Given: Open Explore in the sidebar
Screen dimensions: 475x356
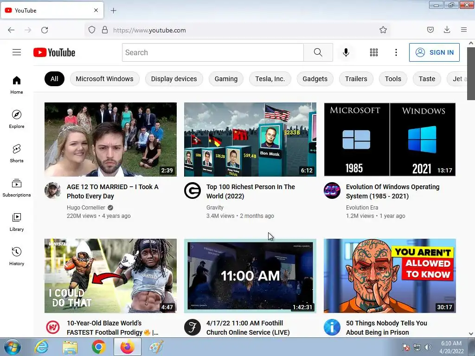Looking at the screenshot, I should pos(17,119).
